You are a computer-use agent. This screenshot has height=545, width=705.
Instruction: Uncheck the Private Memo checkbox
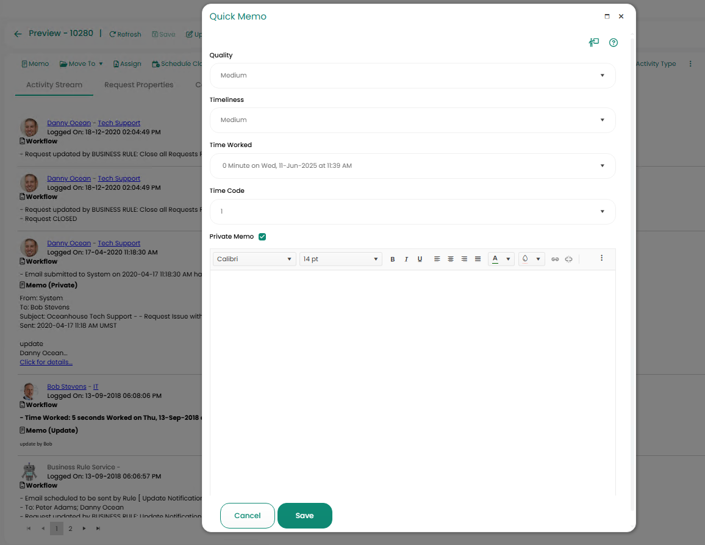pyautogui.click(x=262, y=237)
